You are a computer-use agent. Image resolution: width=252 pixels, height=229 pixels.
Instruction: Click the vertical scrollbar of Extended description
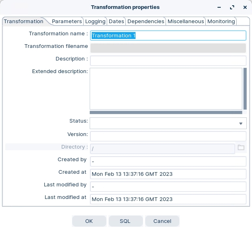click(245, 89)
